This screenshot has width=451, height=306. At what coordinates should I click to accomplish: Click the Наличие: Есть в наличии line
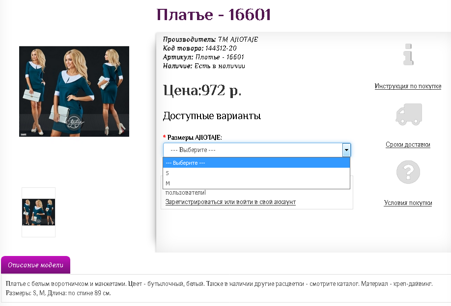204,66
